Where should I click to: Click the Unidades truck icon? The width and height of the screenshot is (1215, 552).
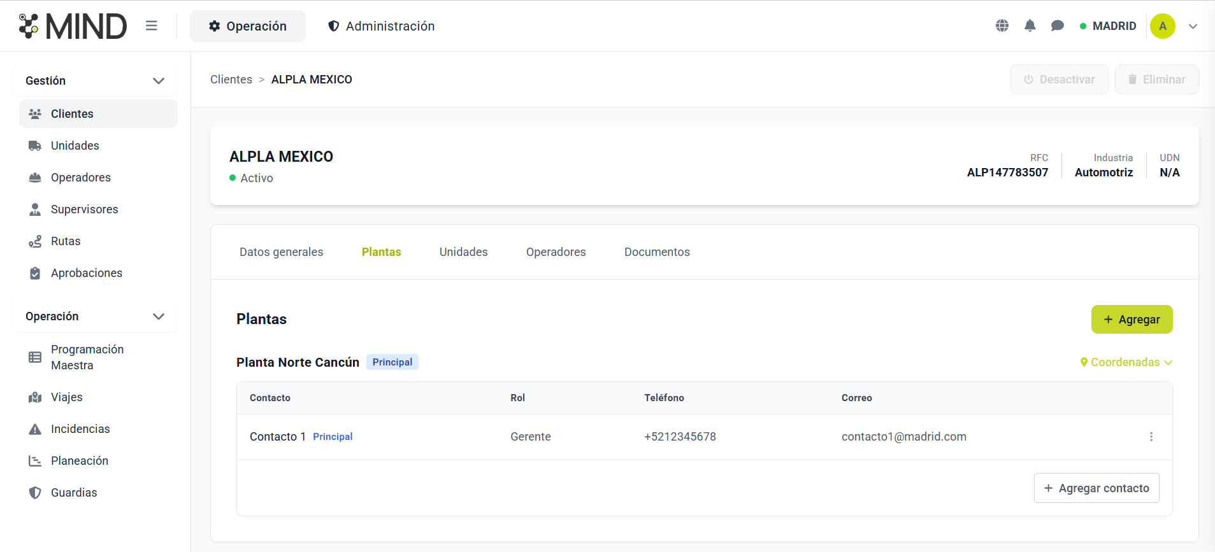click(x=35, y=146)
